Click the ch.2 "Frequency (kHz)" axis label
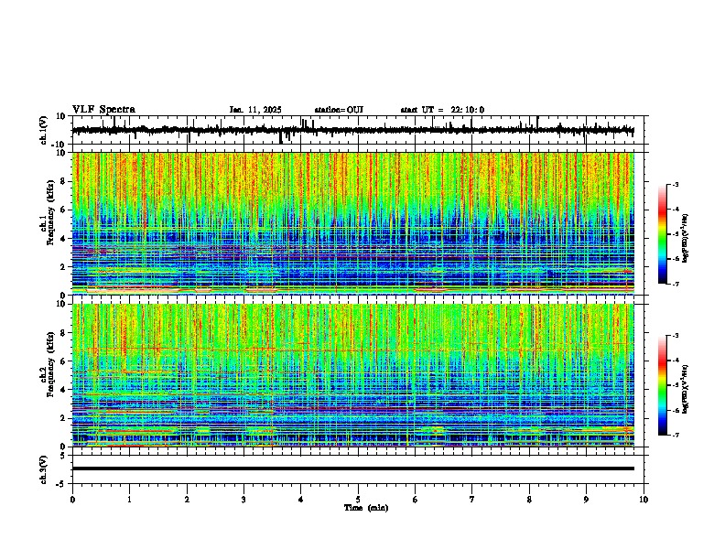Image resolution: width=725 pixels, height=560 pixels. pyautogui.click(x=50, y=364)
